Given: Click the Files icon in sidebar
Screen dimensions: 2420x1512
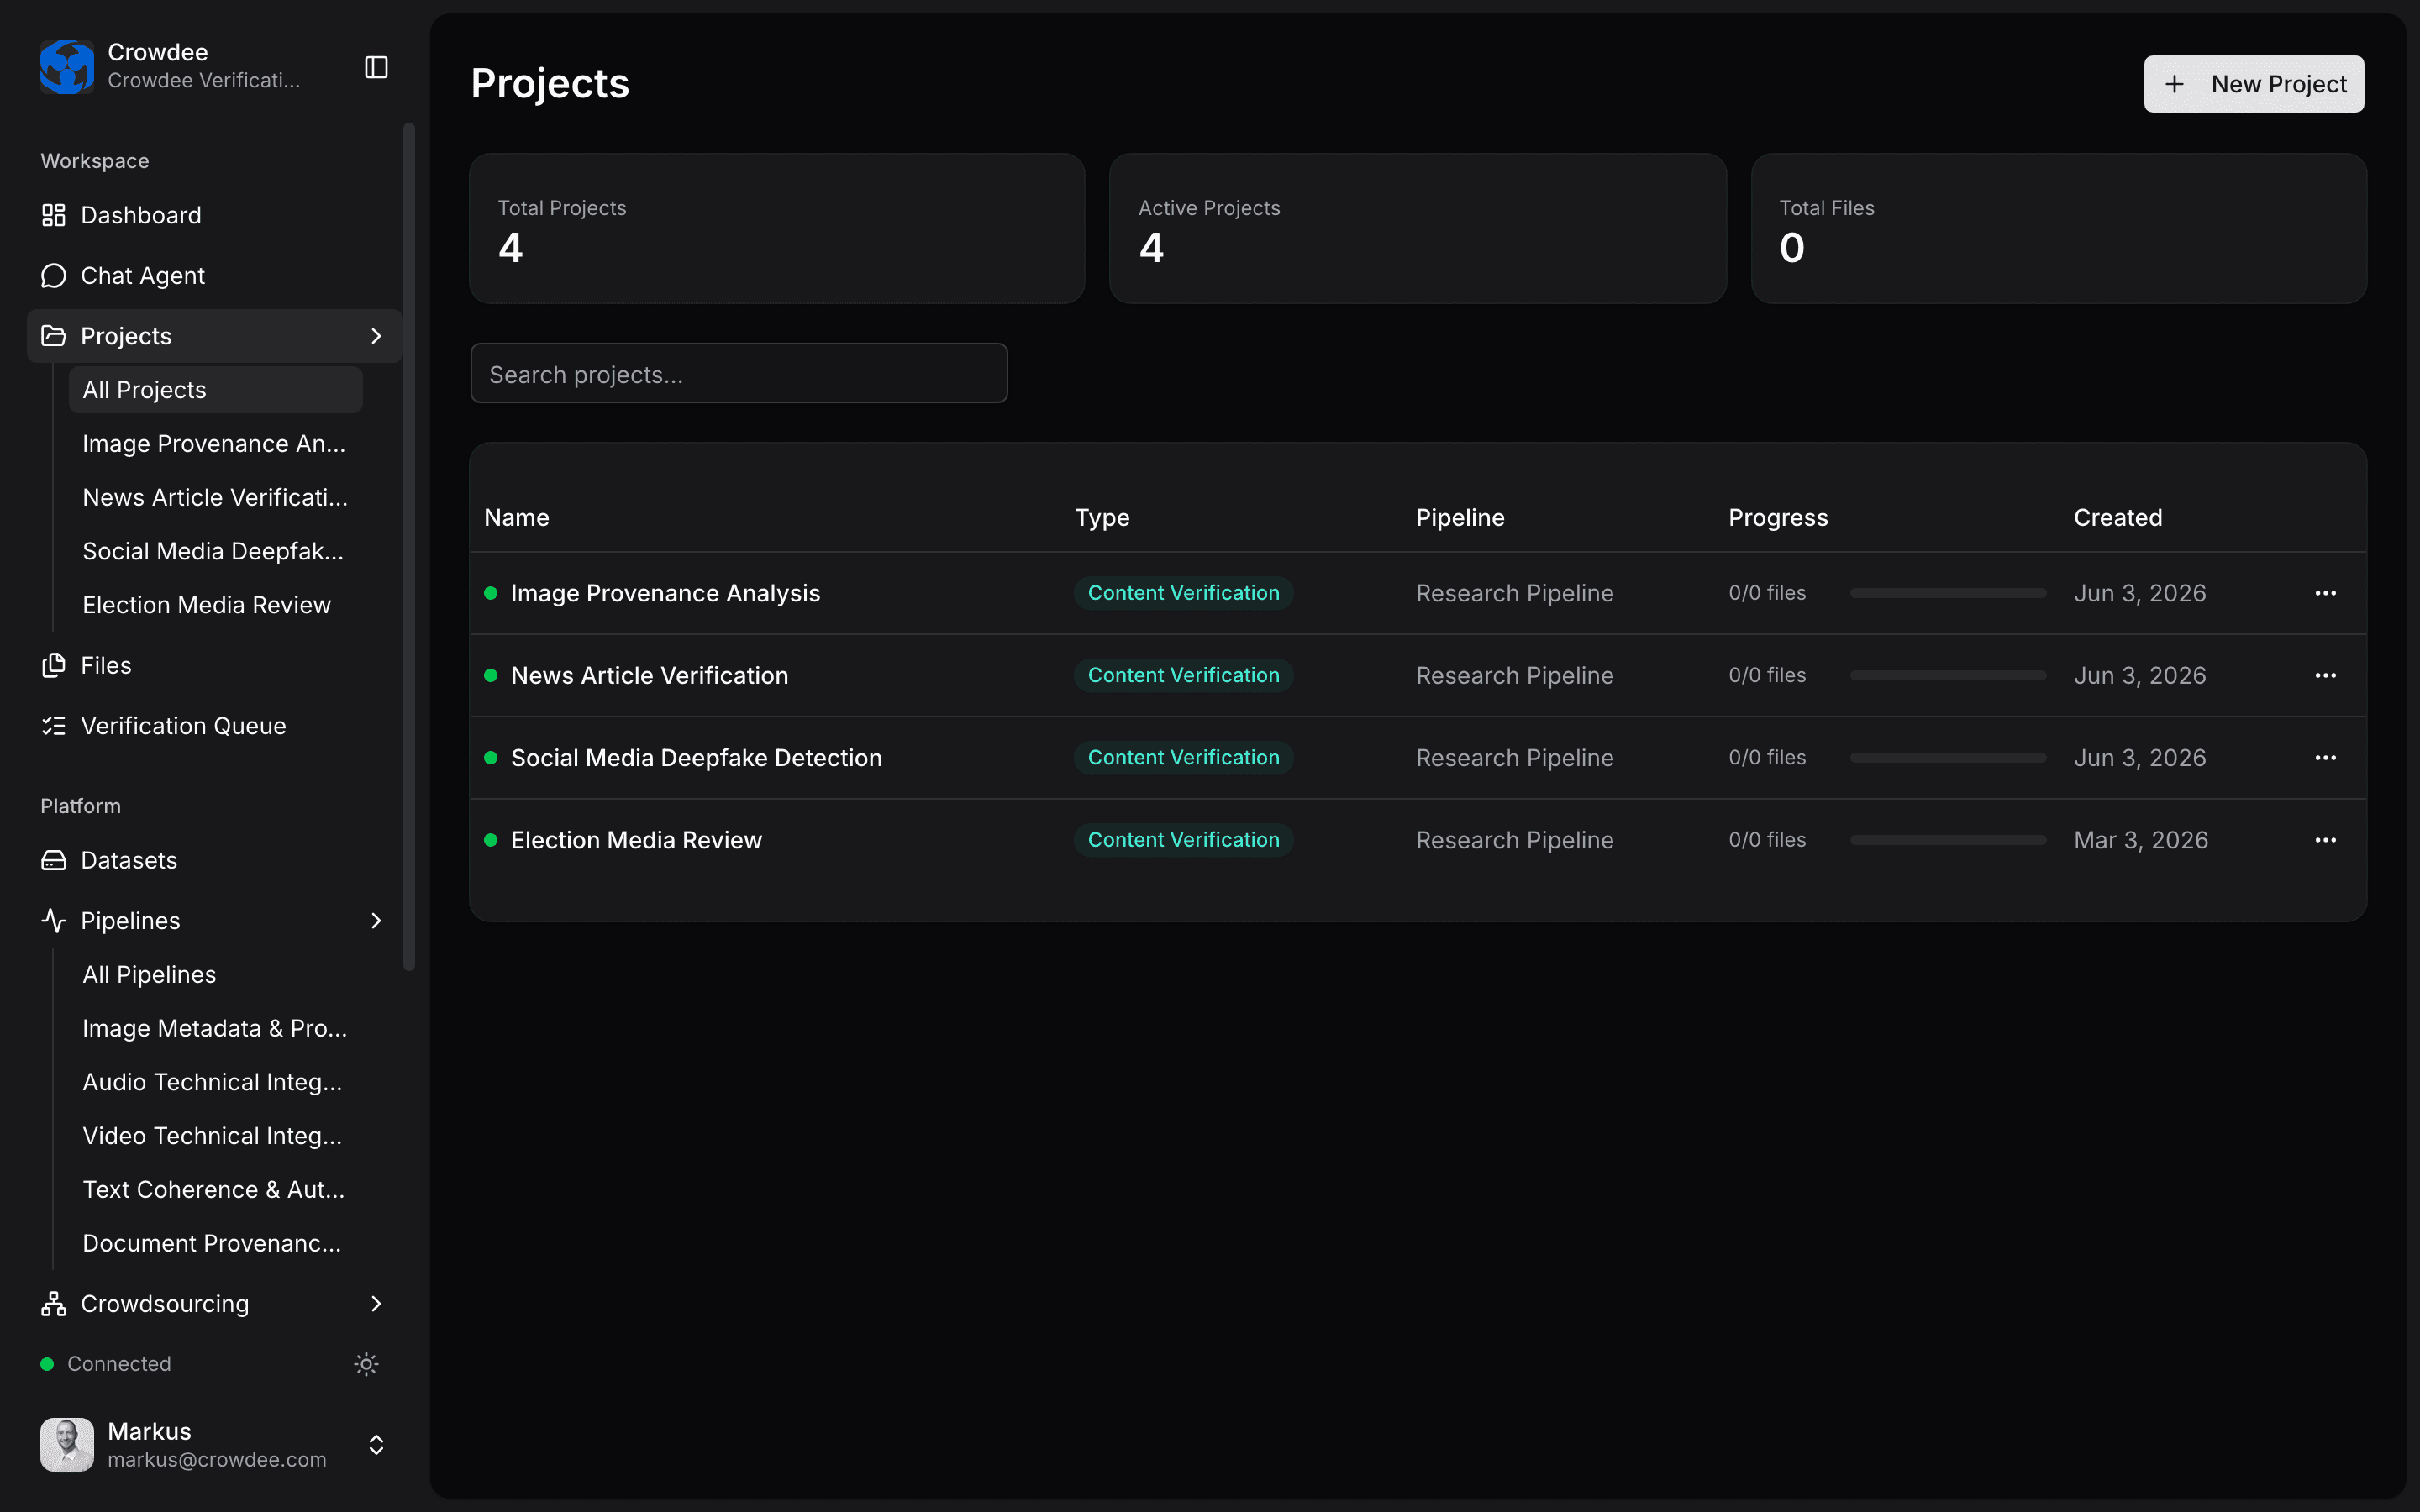Looking at the screenshot, I should [x=54, y=665].
